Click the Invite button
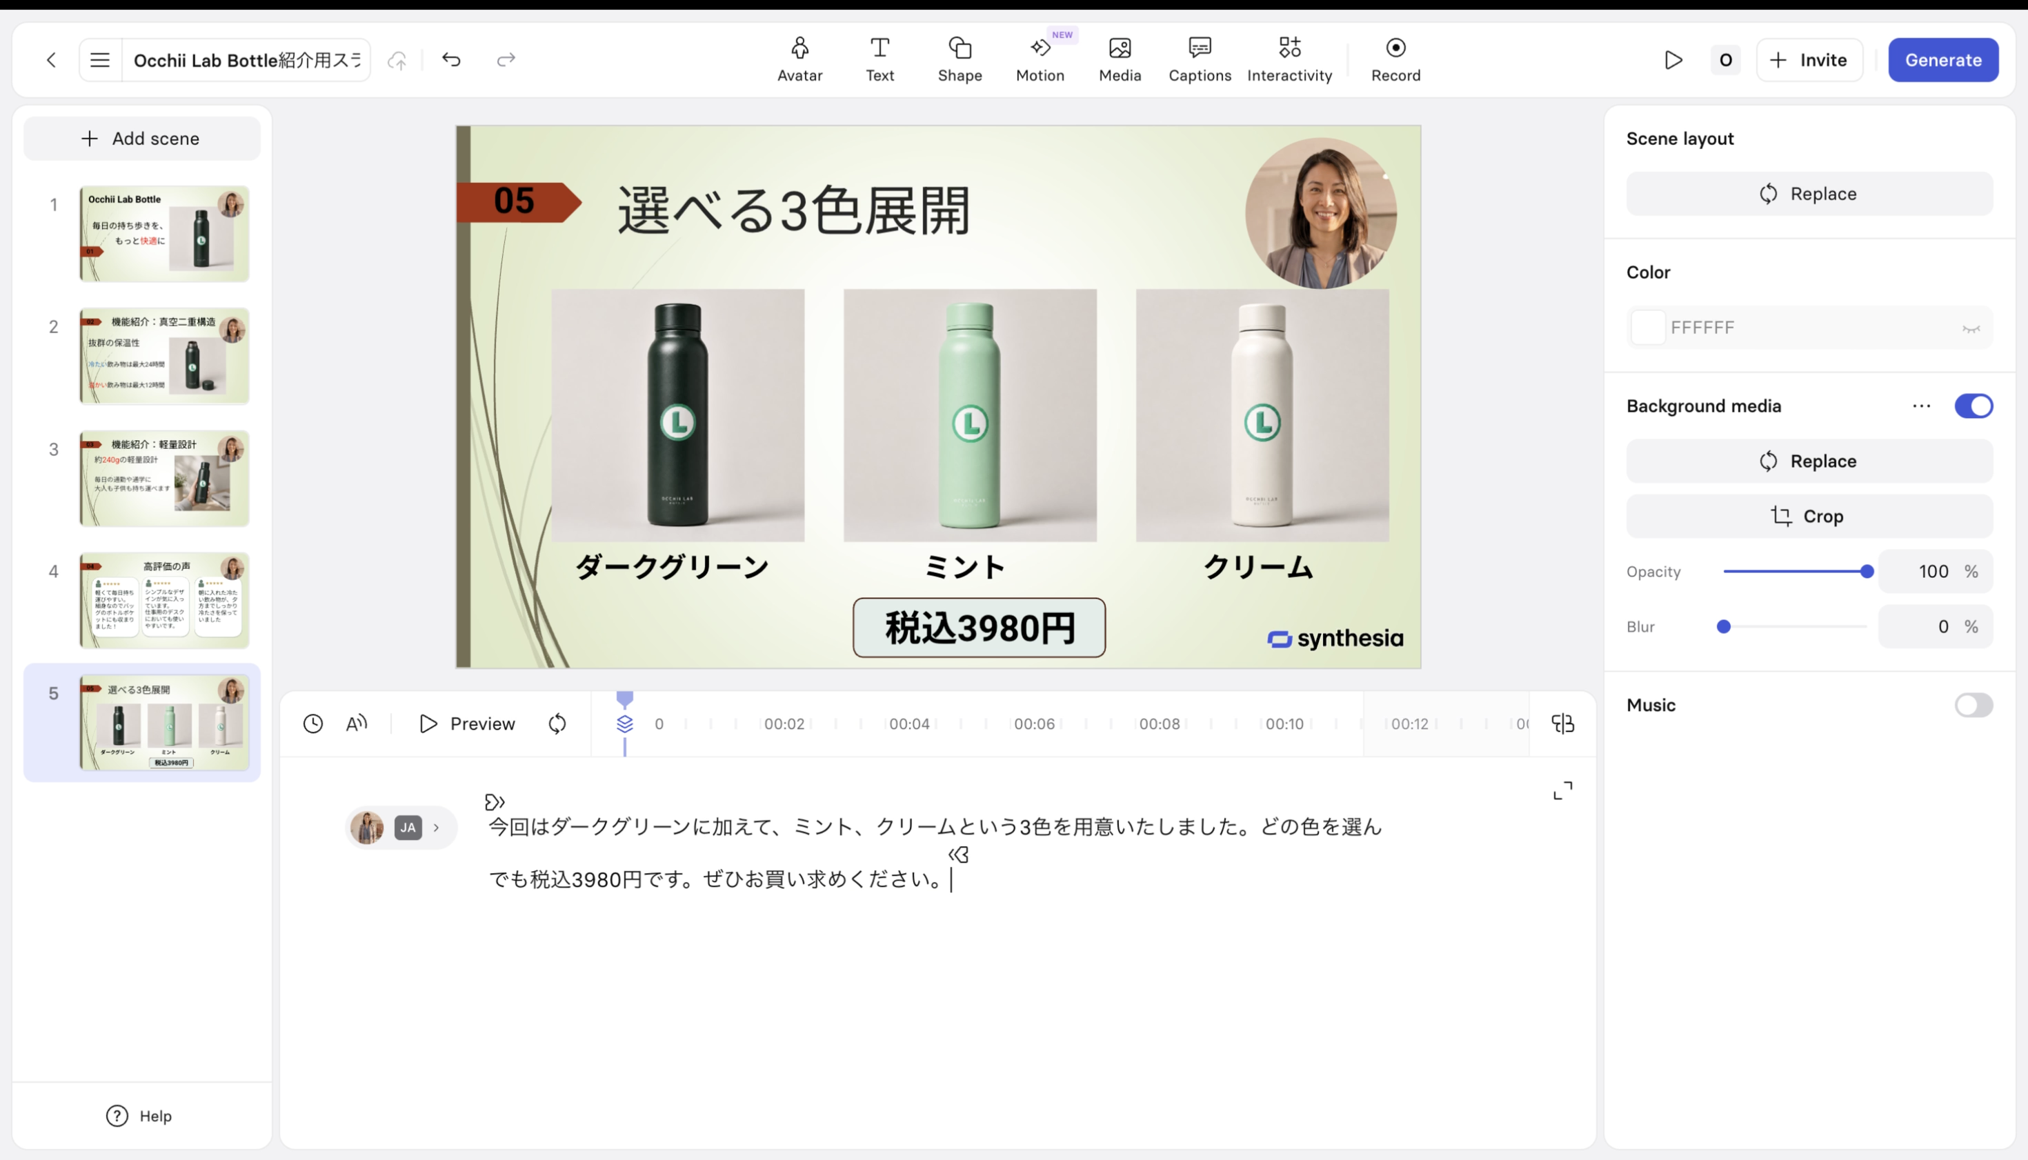 1809,60
